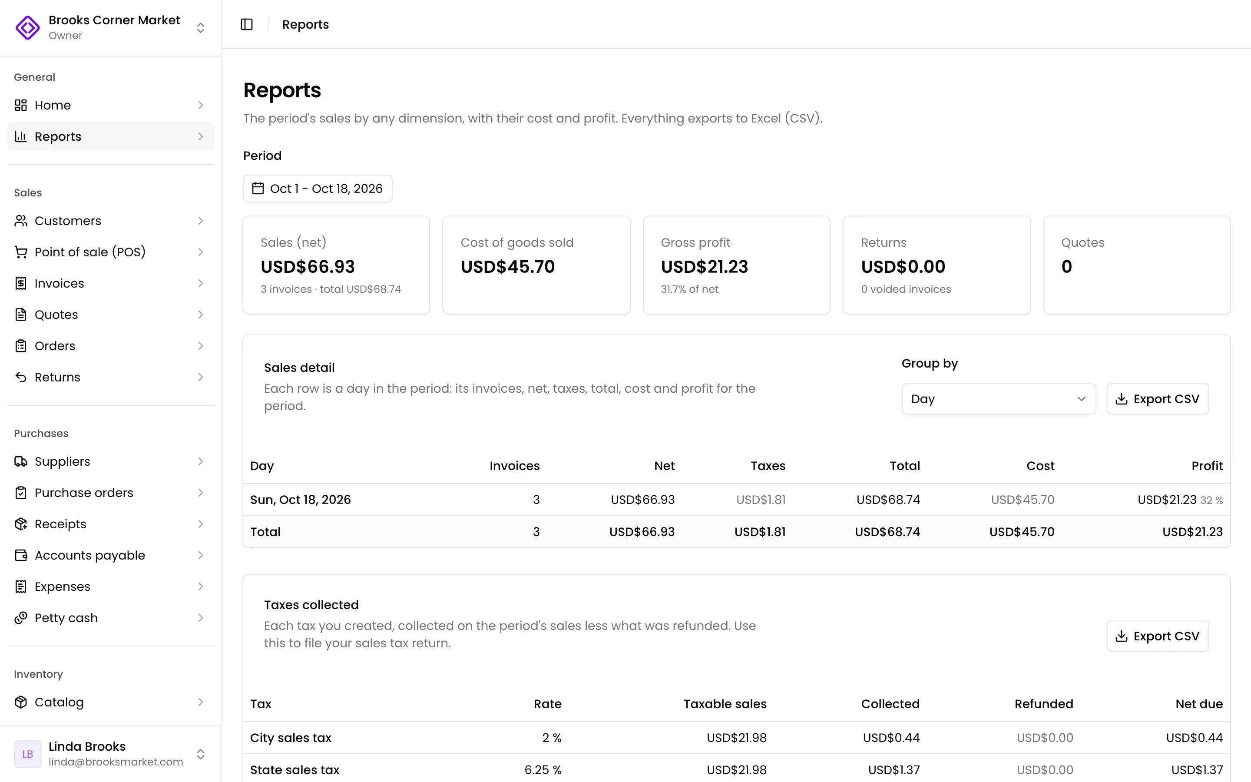Click the City sales tax row label
Image resolution: width=1251 pixels, height=782 pixels.
tap(291, 738)
